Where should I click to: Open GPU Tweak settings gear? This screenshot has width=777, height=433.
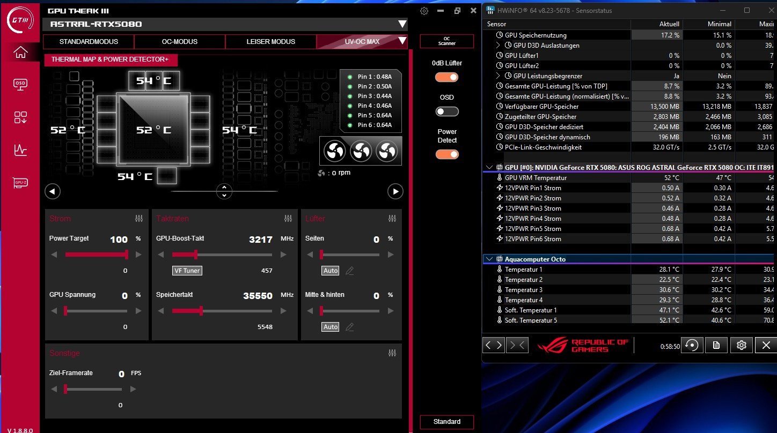(424, 11)
